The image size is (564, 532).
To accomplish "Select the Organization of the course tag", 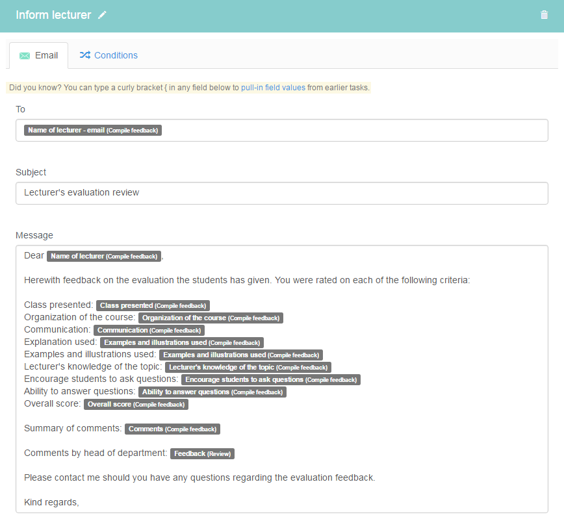I will coord(211,318).
